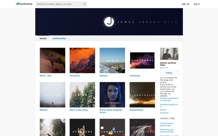
Task: Open the Velocity album cover
Action: point(142,127)
